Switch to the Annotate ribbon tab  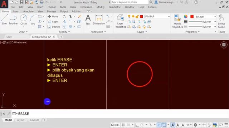[x=28, y=11]
